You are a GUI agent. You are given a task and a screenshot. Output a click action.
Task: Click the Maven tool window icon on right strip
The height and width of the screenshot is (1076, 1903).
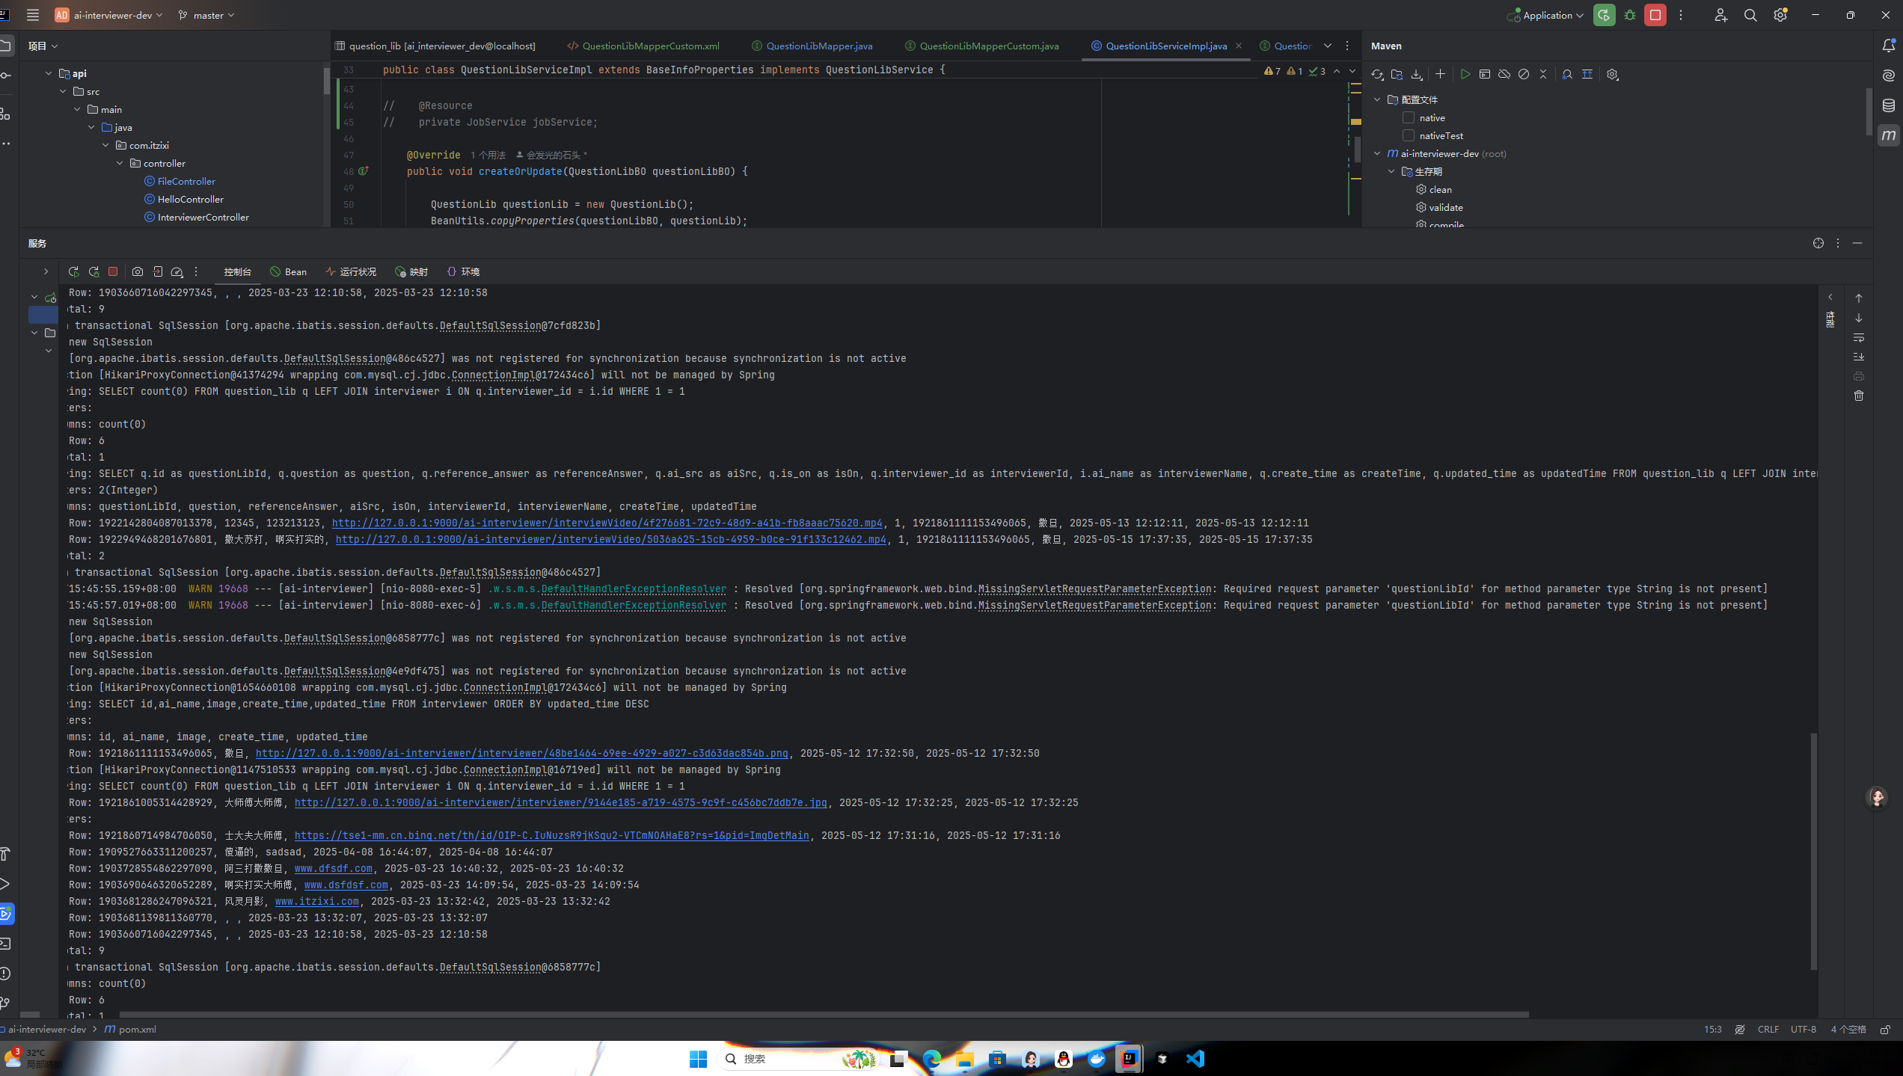pos(1889,135)
